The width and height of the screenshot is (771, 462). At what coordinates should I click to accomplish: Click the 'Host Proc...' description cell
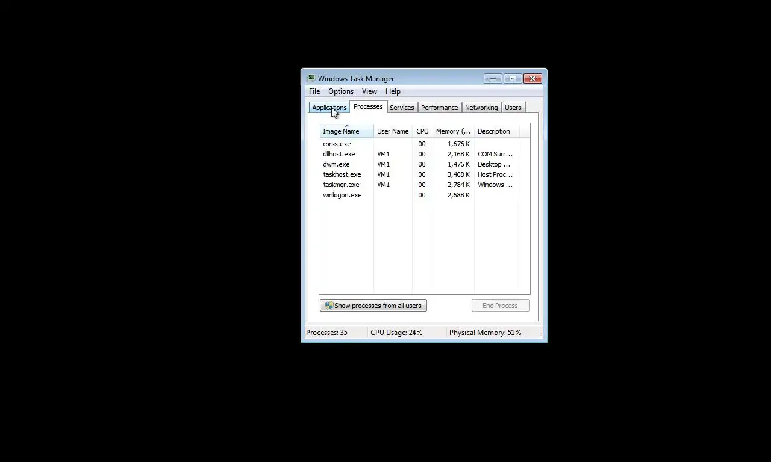coord(495,174)
